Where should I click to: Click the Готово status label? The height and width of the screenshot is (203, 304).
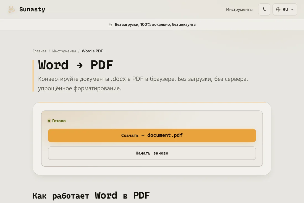coord(59,121)
